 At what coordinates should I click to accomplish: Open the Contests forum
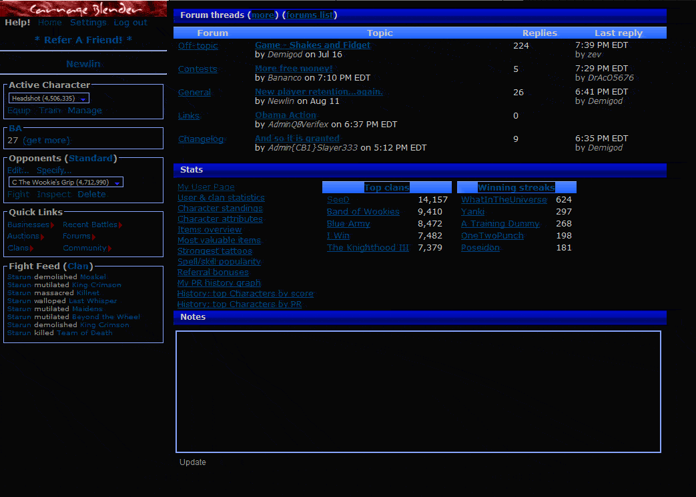pos(198,69)
